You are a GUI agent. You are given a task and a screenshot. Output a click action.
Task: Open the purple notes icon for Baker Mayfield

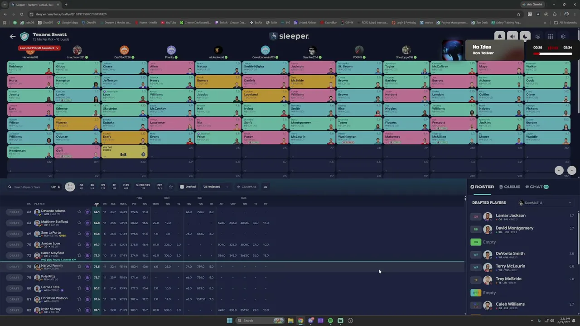(x=87, y=255)
